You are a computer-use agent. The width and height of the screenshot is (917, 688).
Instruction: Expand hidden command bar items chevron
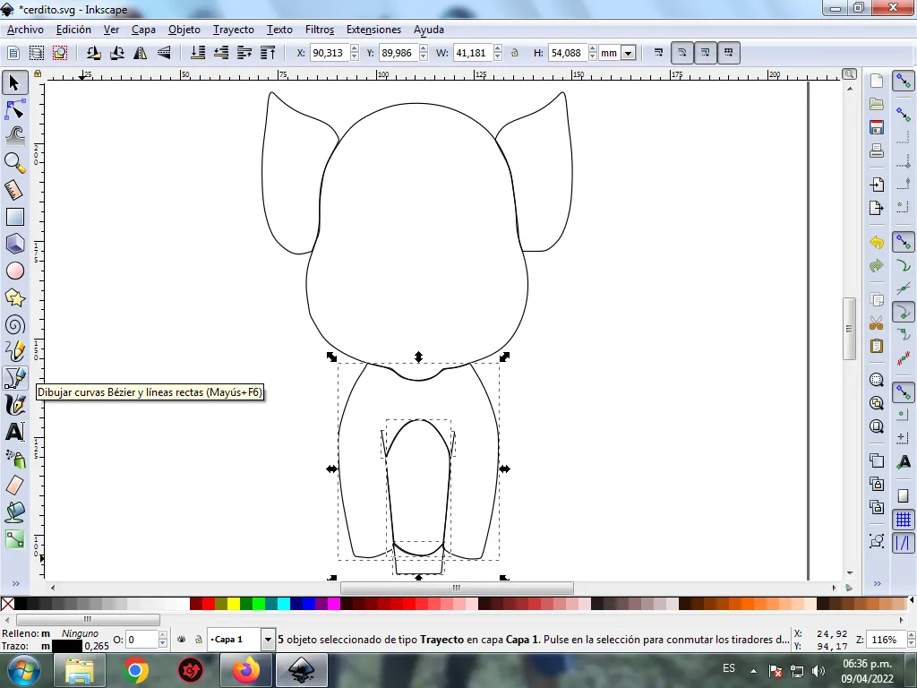point(877,583)
